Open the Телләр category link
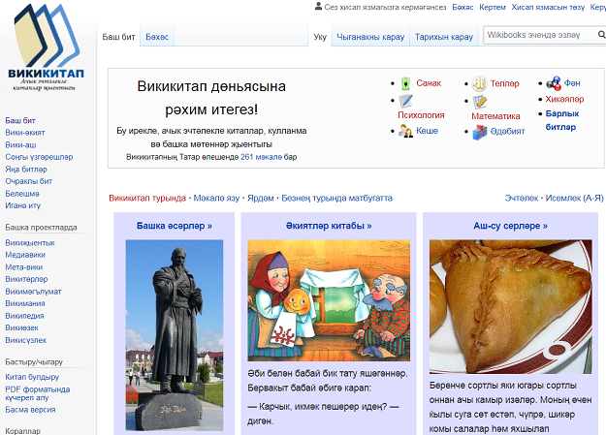 click(505, 83)
